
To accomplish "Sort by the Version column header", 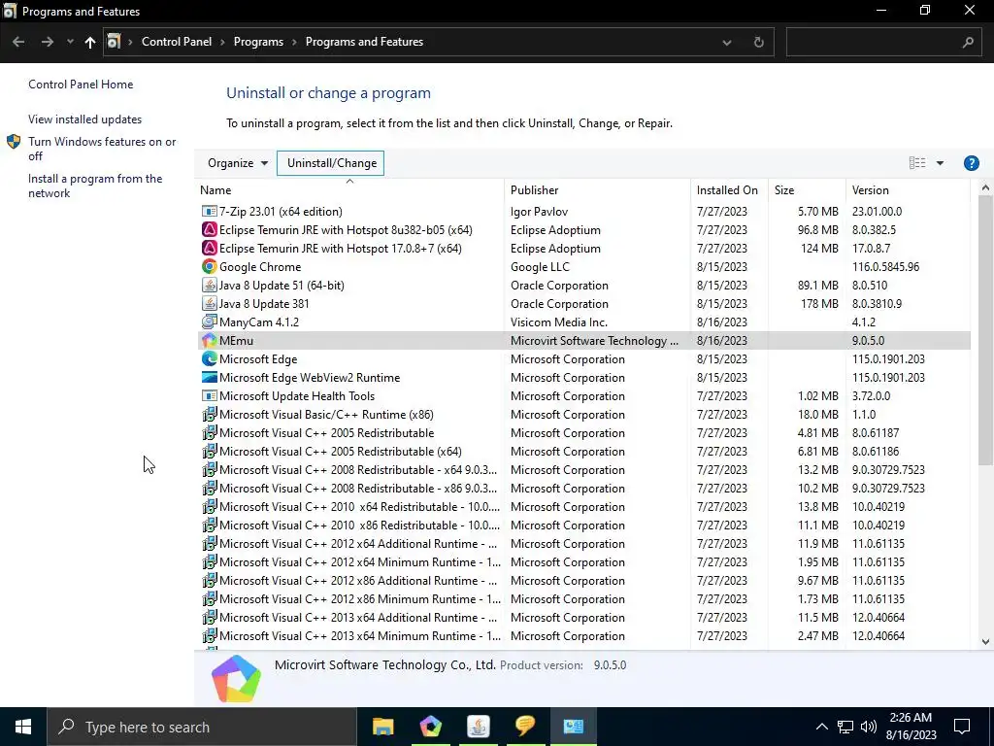I will pyautogui.click(x=908, y=189).
